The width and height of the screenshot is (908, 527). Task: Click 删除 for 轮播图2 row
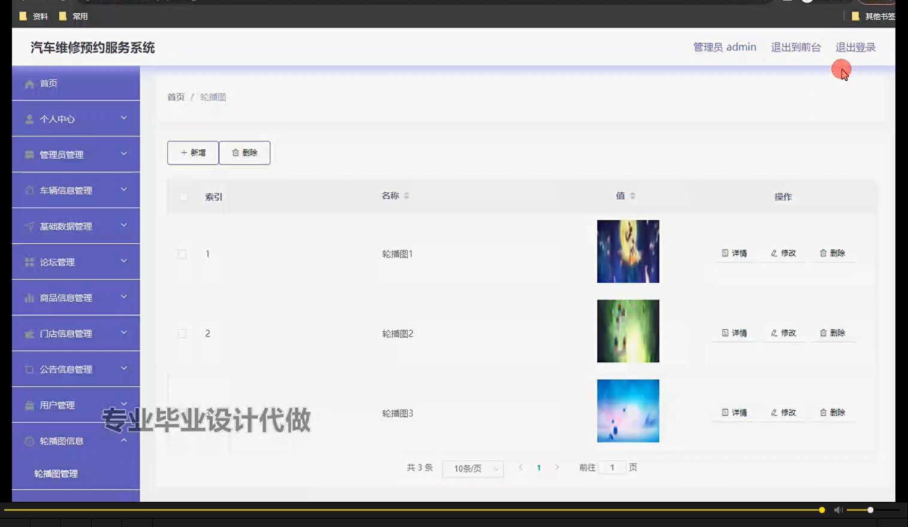(833, 333)
